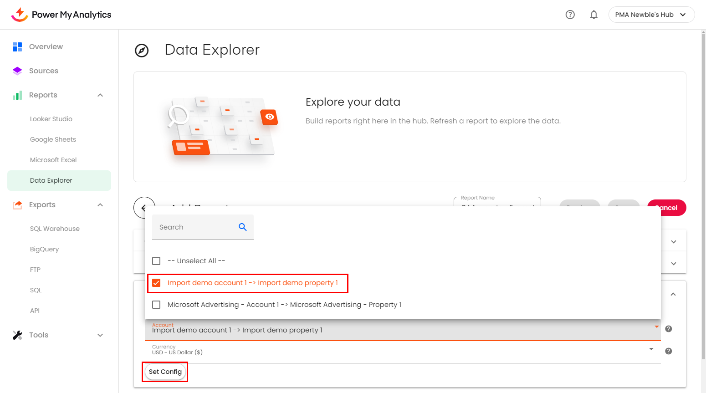The image size is (706, 393).
Task: Click the search magnifier icon in dropdown
Action: coord(243,227)
